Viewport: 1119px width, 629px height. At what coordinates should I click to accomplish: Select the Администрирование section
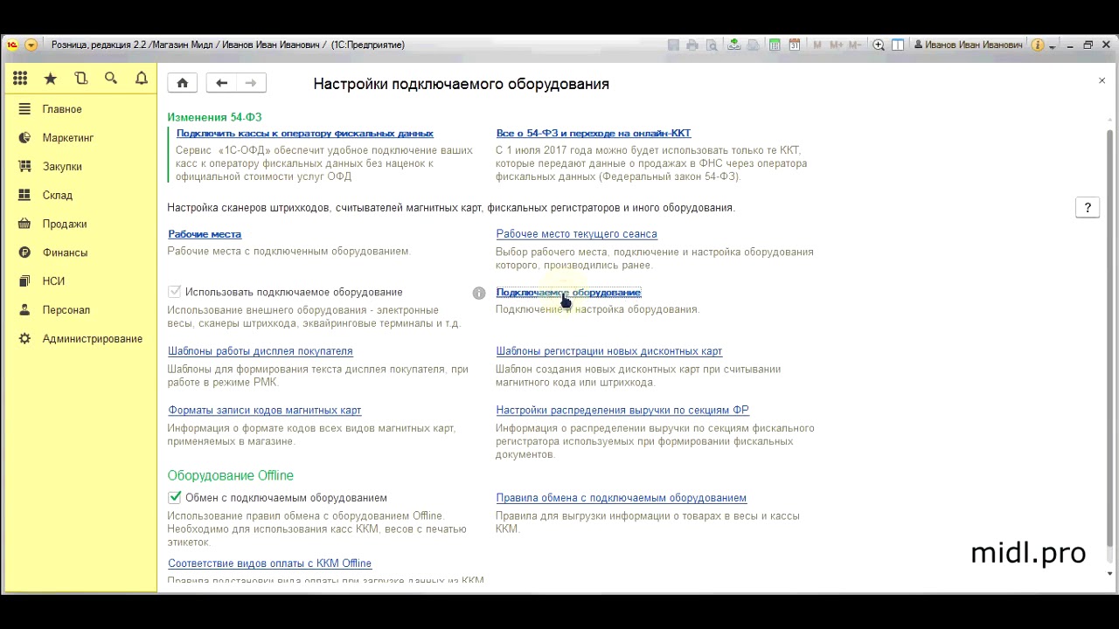point(93,339)
